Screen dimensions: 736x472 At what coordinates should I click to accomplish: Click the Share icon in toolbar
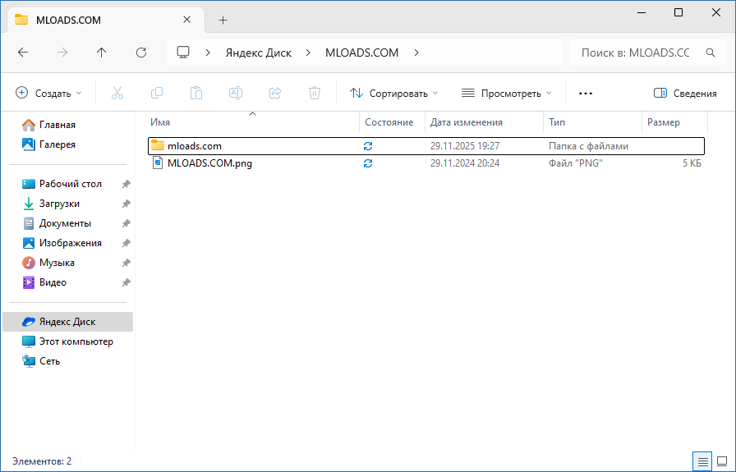click(x=275, y=94)
